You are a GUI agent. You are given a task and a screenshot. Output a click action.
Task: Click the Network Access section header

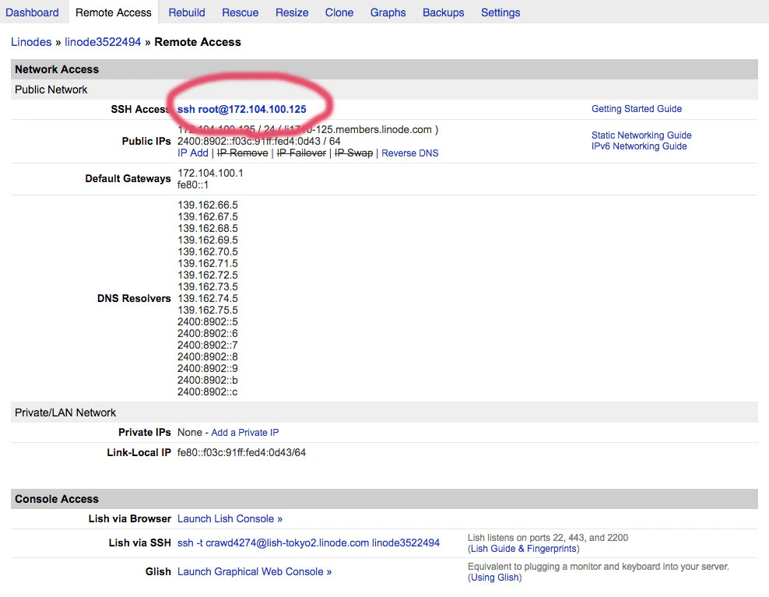coord(384,69)
